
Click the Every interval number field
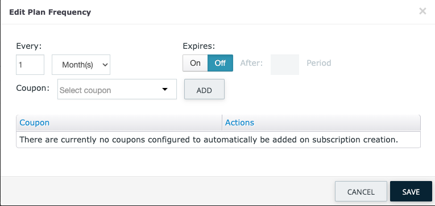coord(30,65)
